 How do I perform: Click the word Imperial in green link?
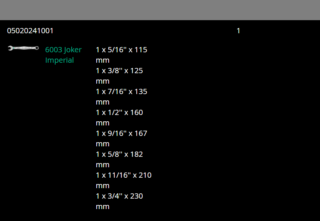coord(59,60)
